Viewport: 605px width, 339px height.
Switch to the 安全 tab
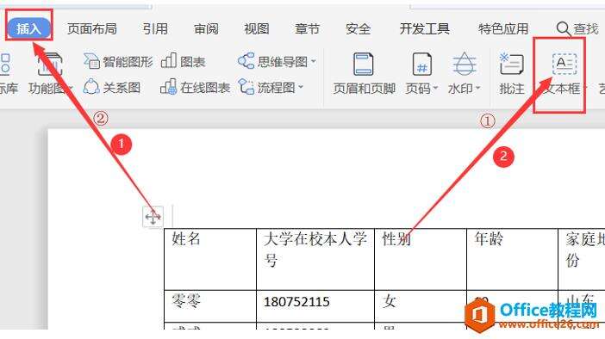click(358, 29)
